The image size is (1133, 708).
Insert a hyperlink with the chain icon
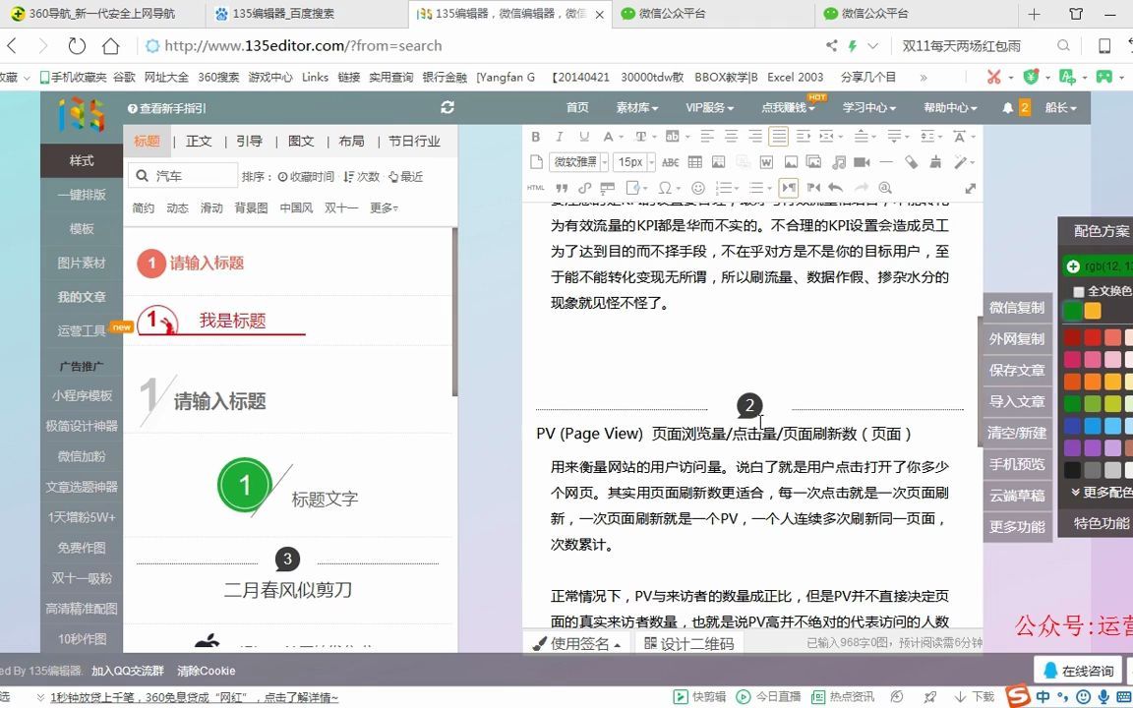pos(583,188)
